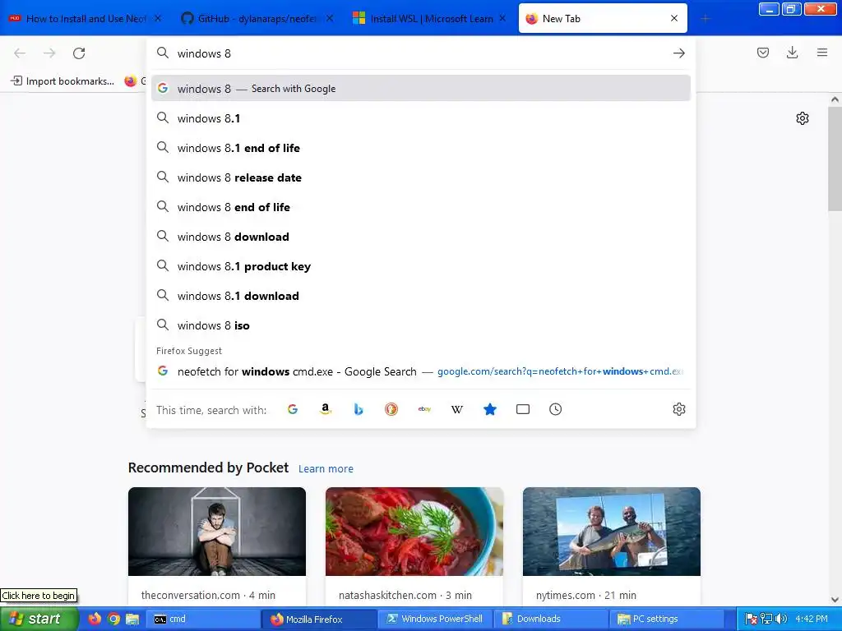Click the page vertical scrollbar thumb
842x631 pixels.
[x=835, y=159]
